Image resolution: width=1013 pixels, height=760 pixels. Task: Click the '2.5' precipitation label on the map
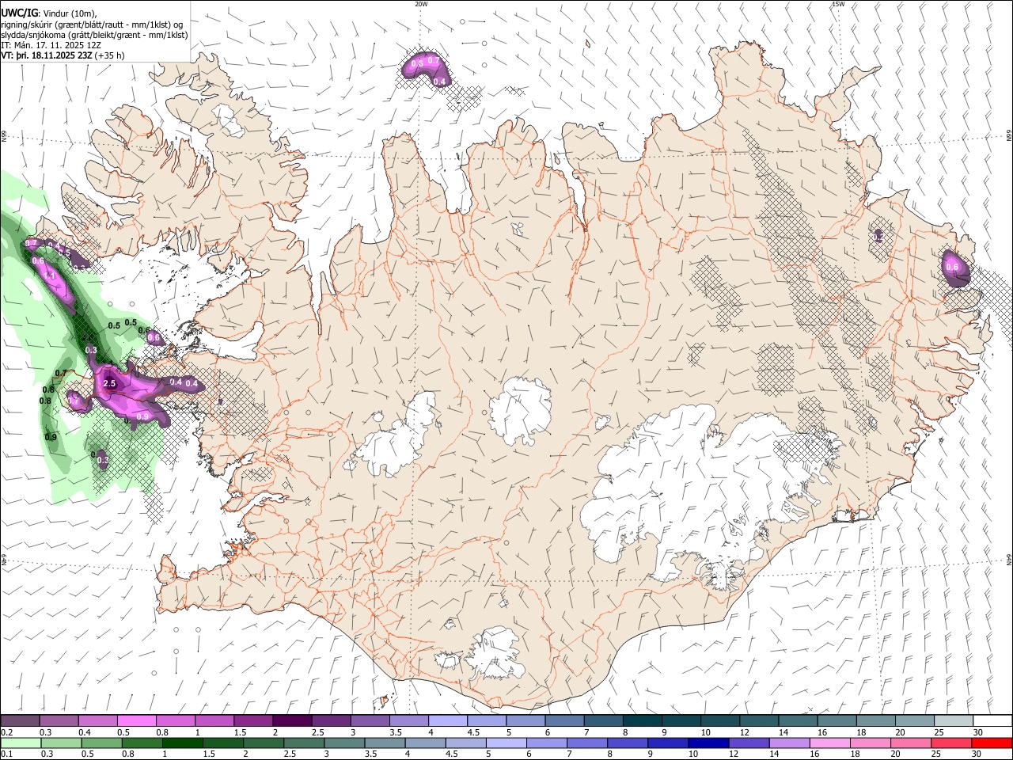point(109,384)
